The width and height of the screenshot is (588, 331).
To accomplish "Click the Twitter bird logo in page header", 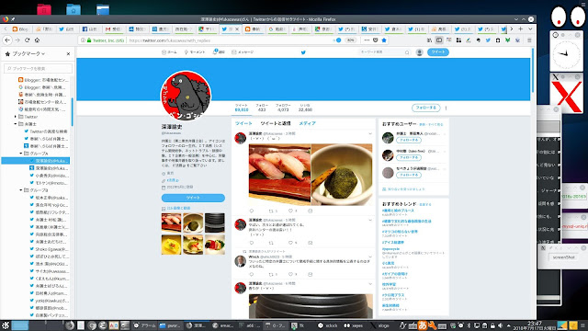I will [303, 52].
